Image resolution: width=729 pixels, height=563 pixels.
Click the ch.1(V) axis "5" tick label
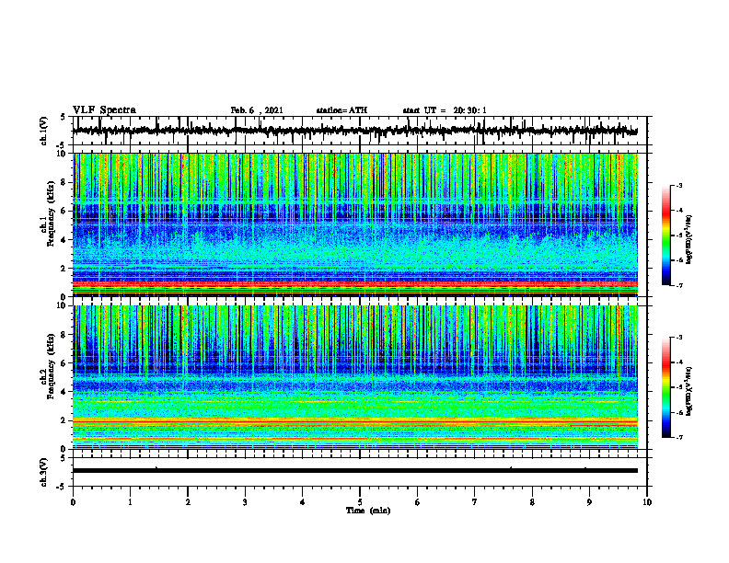click(64, 118)
